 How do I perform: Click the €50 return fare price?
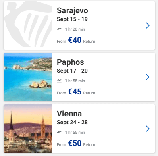75,143
